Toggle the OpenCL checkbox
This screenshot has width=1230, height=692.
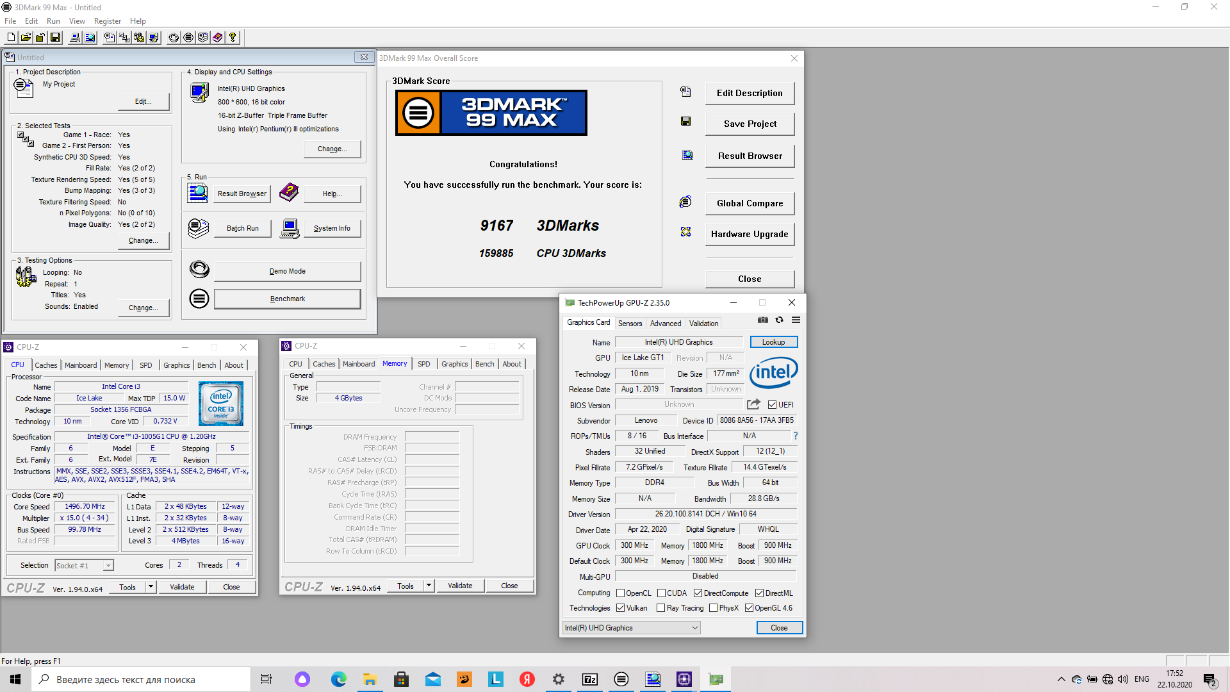click(x=620, y=593)
